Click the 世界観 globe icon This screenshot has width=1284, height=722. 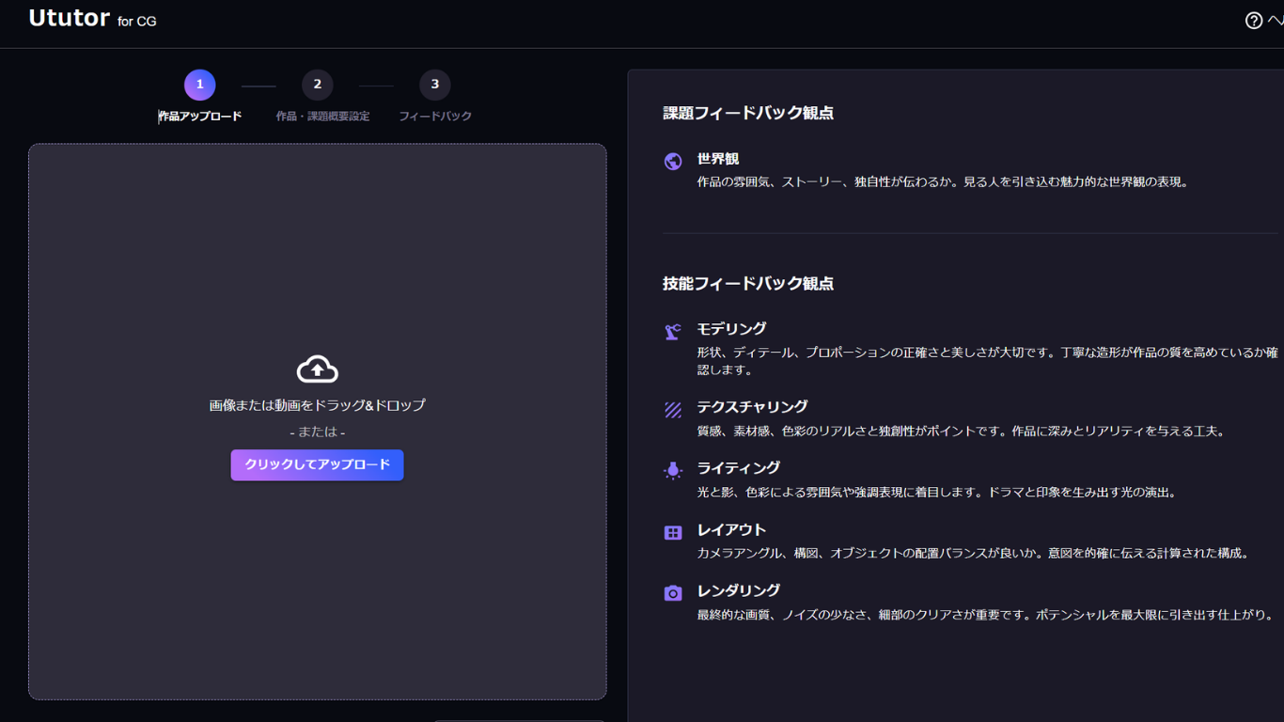pos(673,161)
